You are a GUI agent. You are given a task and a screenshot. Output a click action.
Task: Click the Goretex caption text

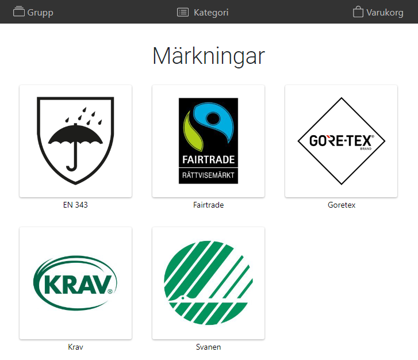coord(341,205)
